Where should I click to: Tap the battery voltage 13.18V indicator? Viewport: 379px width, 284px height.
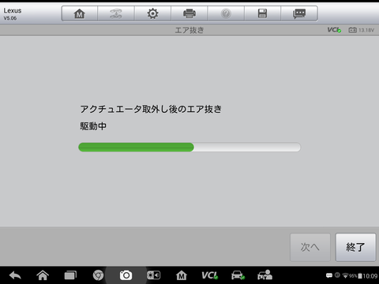[362, 30]
